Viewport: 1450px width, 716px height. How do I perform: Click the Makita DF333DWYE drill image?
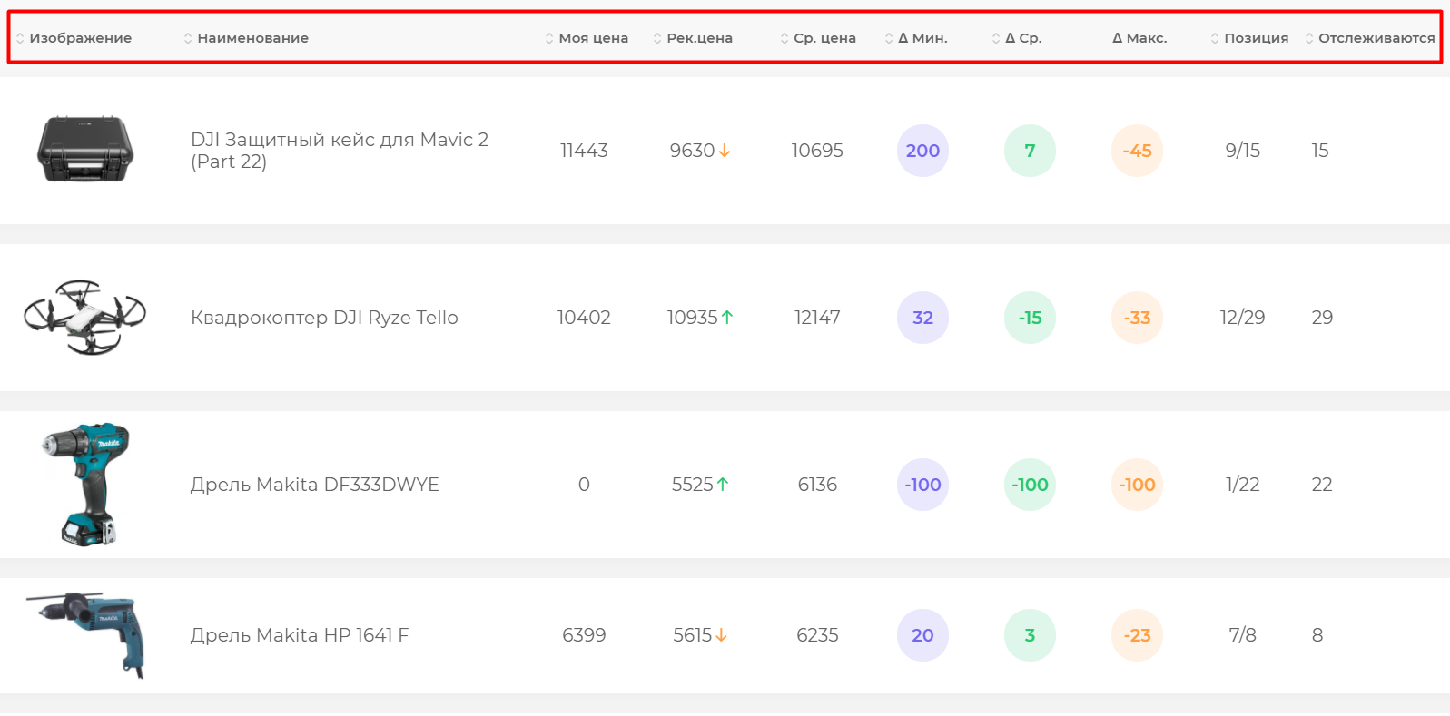(85, 484)
